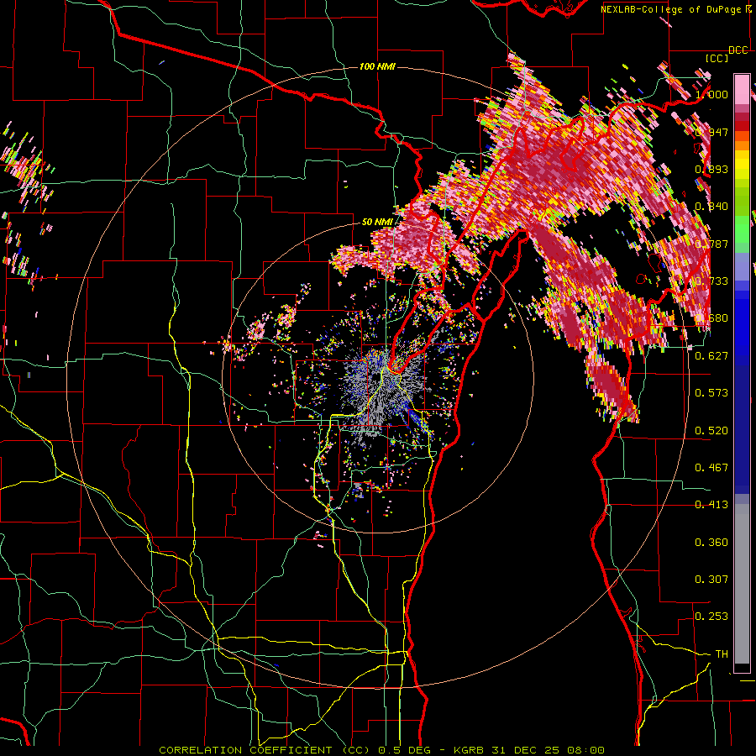Select the 0.520 scale label
The width and height of the screenshot is (756, 756).
point(711,431)
